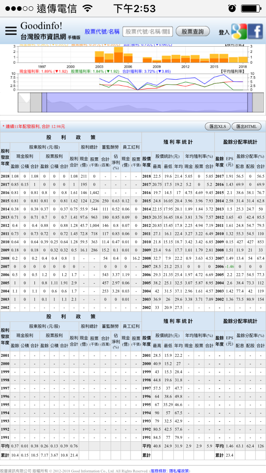Sign in with the Google icon
The image size is (266, 473).
click(x=239, y=31)
